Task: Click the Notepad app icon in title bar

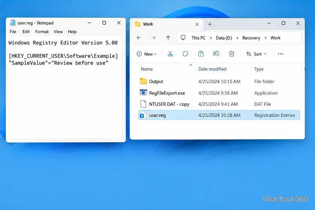Action: [12, 23]
